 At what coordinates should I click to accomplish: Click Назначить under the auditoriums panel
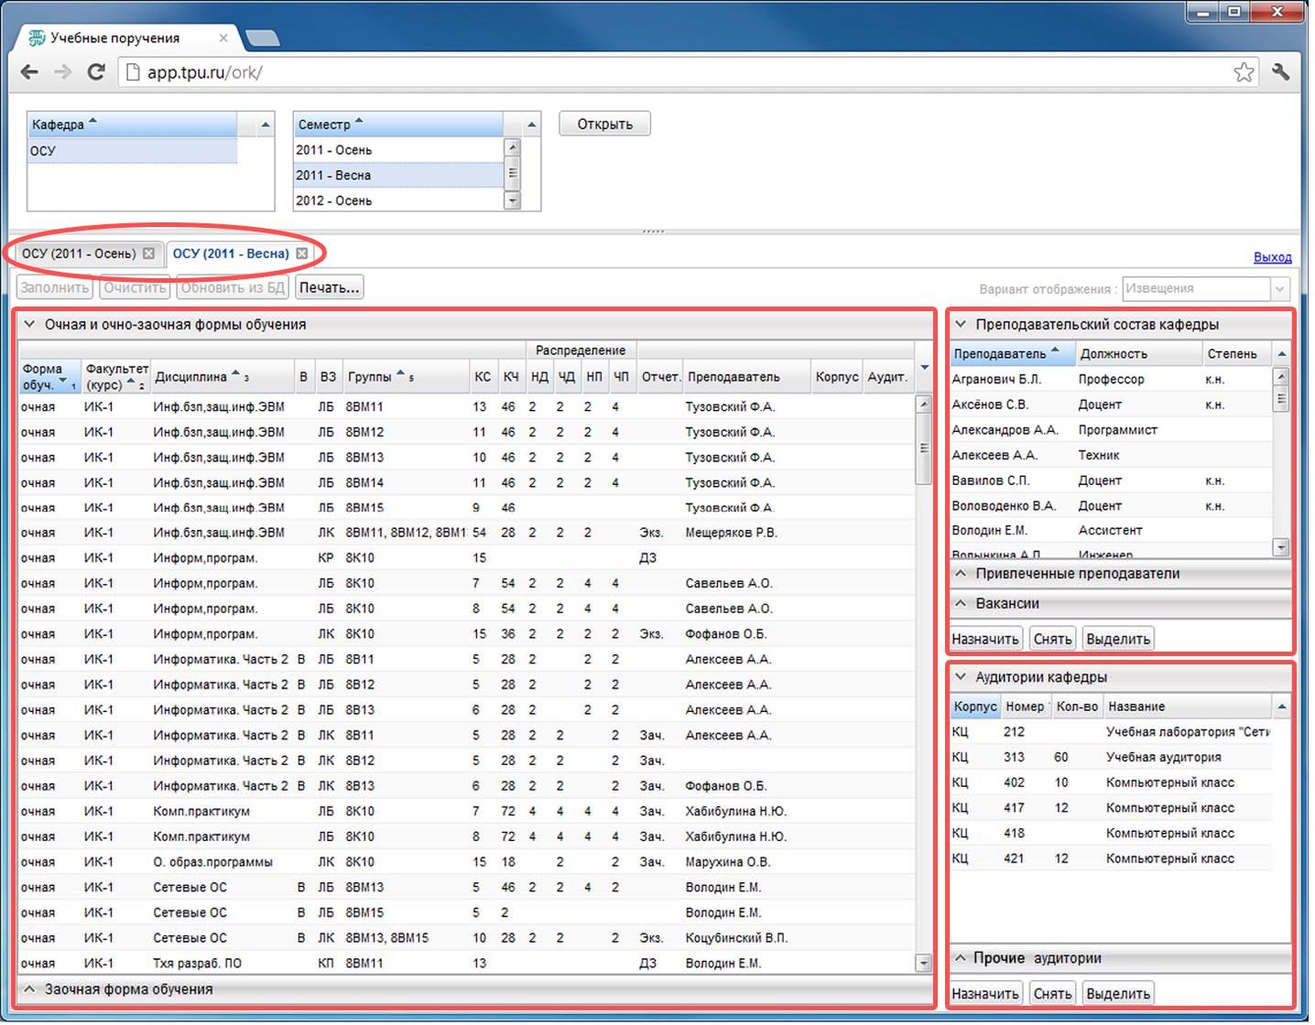coord(985,994)
